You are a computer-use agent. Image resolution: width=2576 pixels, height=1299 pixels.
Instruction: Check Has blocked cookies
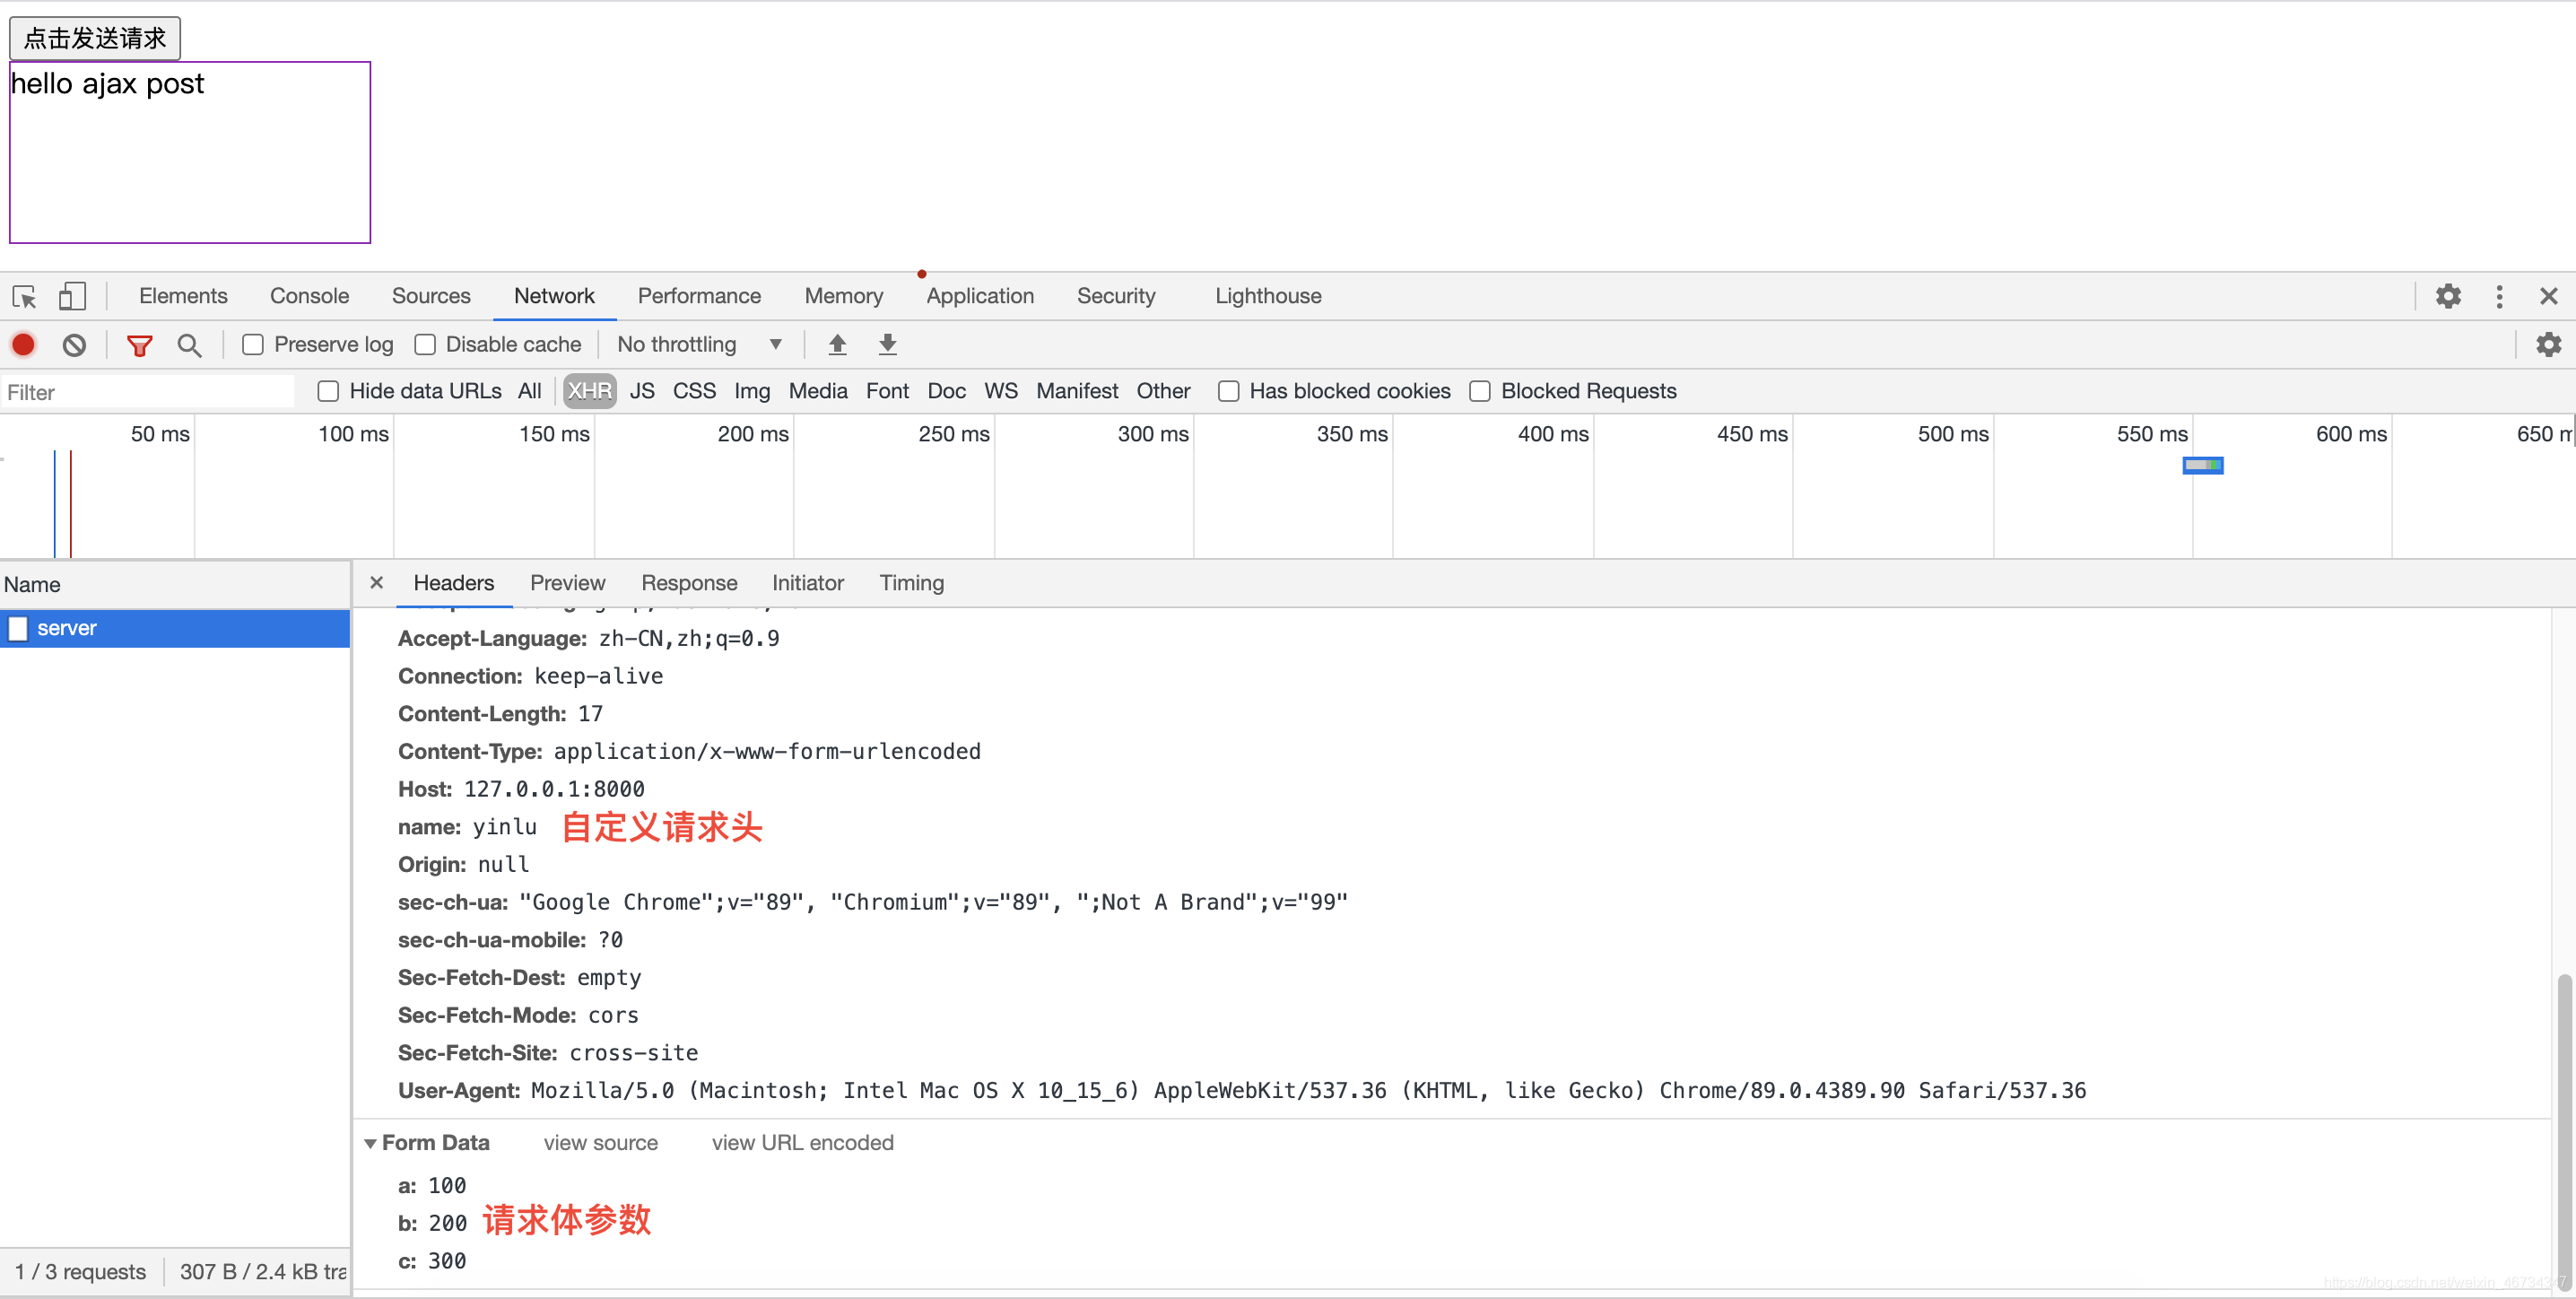coord(1228,391)
